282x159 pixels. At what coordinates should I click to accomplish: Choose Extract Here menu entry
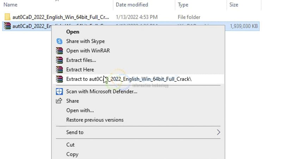pos(80,70)
